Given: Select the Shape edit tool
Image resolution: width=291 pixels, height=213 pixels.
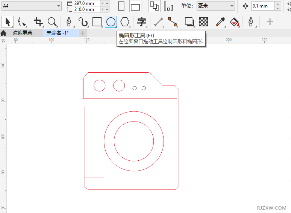Looking at the screenshot, I should [21, 22].
